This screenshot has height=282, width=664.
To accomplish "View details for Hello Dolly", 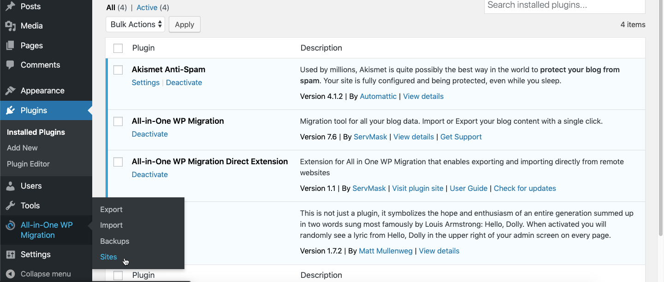I will 439,251.
